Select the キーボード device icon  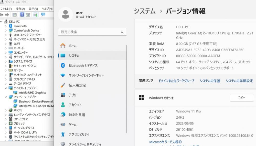click(x=10, y=48)
